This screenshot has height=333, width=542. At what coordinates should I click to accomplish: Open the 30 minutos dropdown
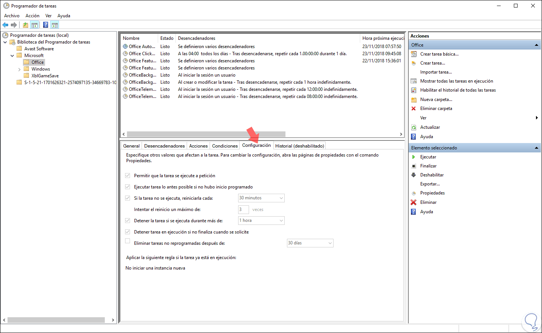(x=261, y=198)
